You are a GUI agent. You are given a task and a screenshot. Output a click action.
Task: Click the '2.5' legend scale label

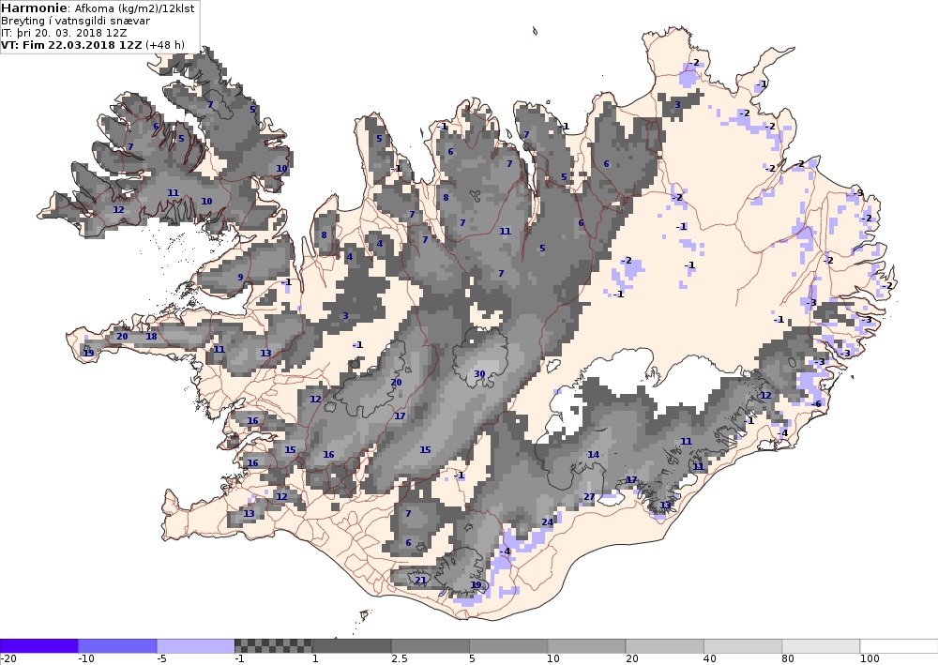400,659
